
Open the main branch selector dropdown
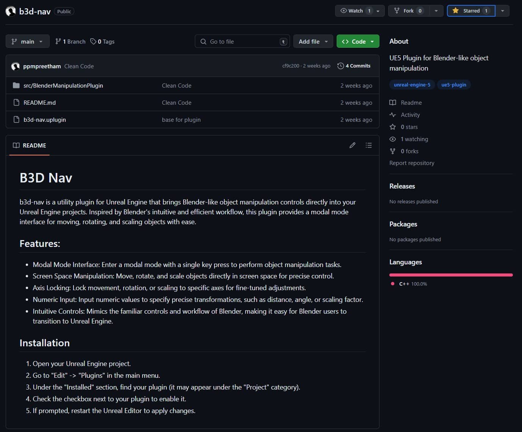[x=27, y=41]
